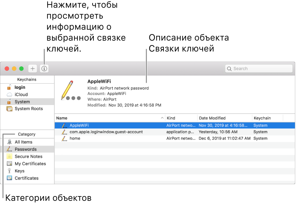Zoom window with the green button
This screenshot has height=205, width=296.
click(22, 69)
